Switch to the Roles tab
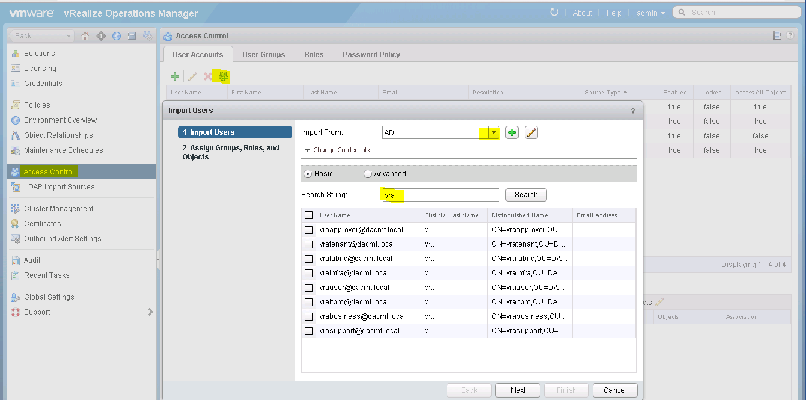Screen dimensions: 806x400 [x=314, y=54]
